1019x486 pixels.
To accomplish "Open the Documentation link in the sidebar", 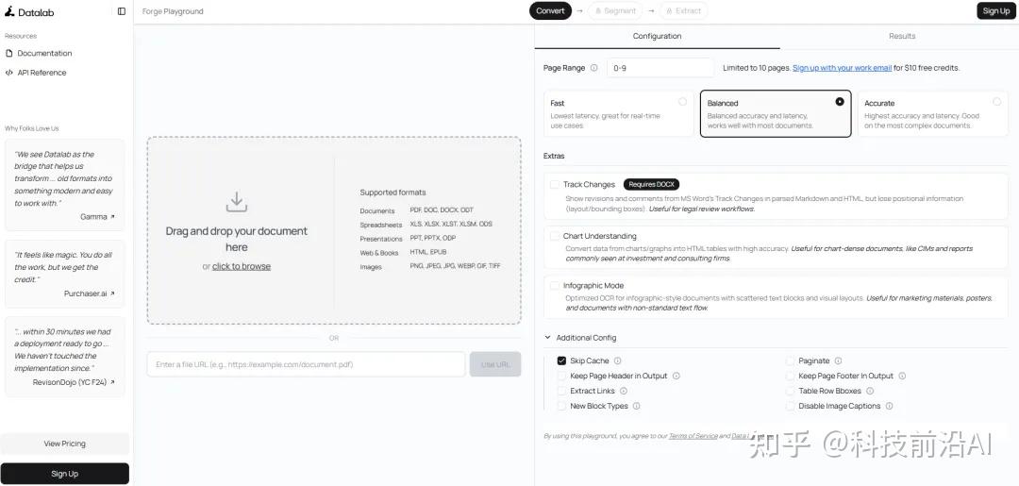I will pyautogui.click(x=44, y=53).
